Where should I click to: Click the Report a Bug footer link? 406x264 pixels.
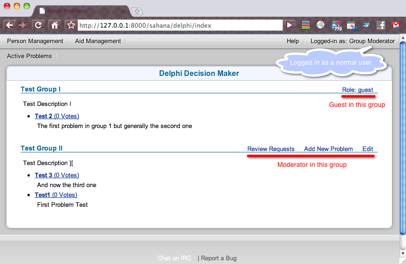219,258
